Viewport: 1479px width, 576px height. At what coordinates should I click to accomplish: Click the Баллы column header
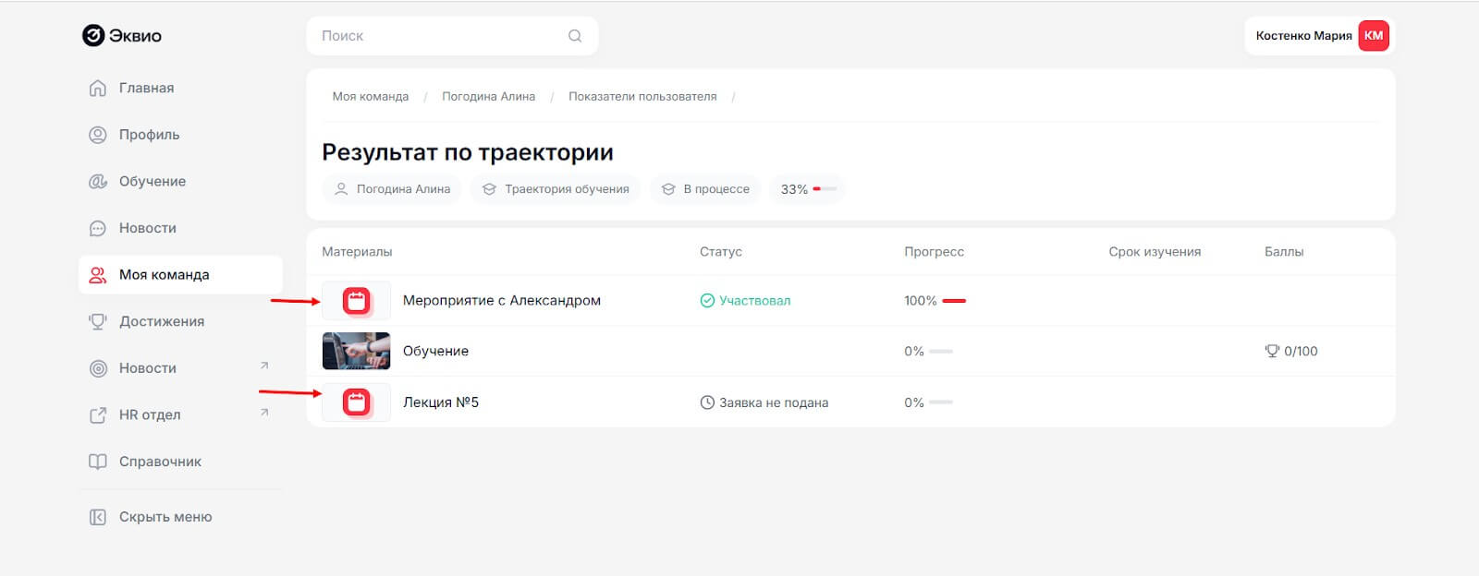click(x=1284, y=252)
